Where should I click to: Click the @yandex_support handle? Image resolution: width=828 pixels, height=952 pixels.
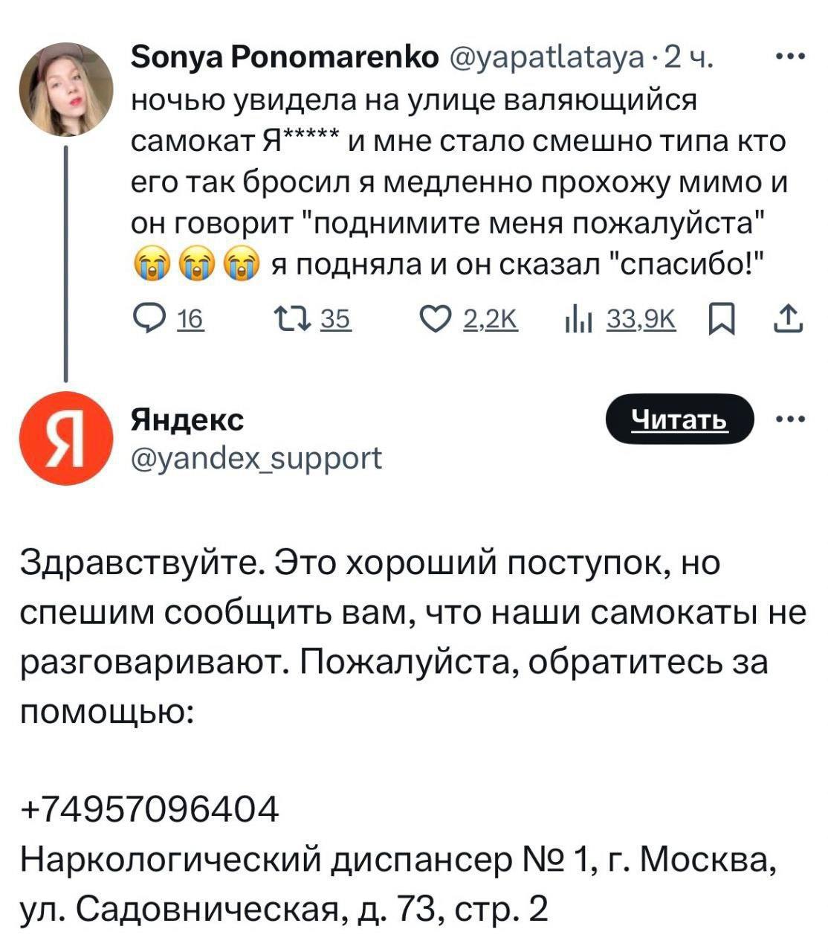256,458
